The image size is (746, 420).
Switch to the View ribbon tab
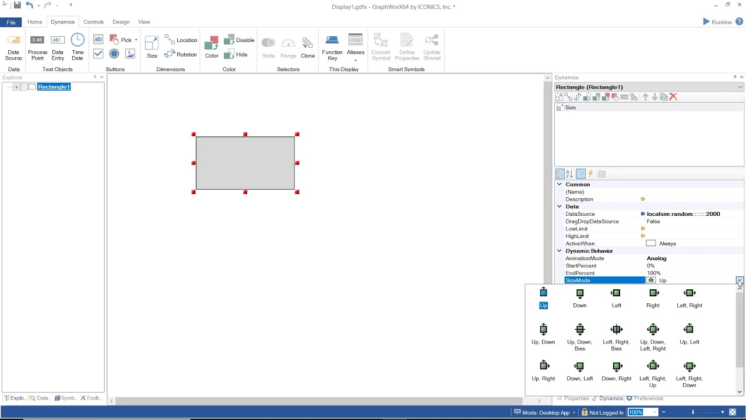[x=144, y=22]
